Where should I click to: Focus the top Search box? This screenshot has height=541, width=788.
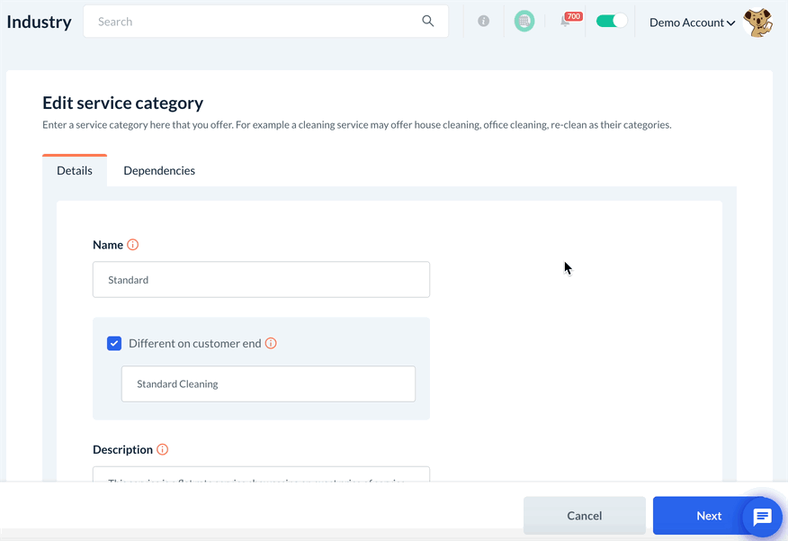click(256, 22)
